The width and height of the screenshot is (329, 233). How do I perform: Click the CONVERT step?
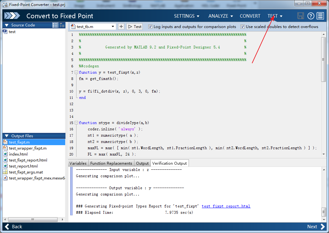click(250, 16)
